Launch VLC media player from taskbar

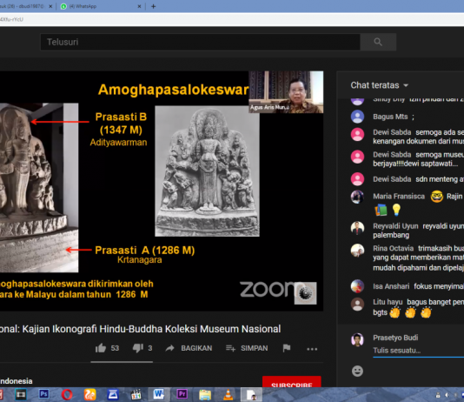pos(228,394)
